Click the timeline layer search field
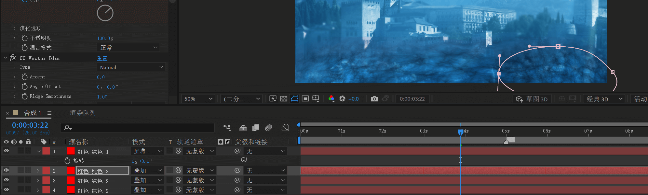Screen dimensions: 648x195 coord(137,128)
